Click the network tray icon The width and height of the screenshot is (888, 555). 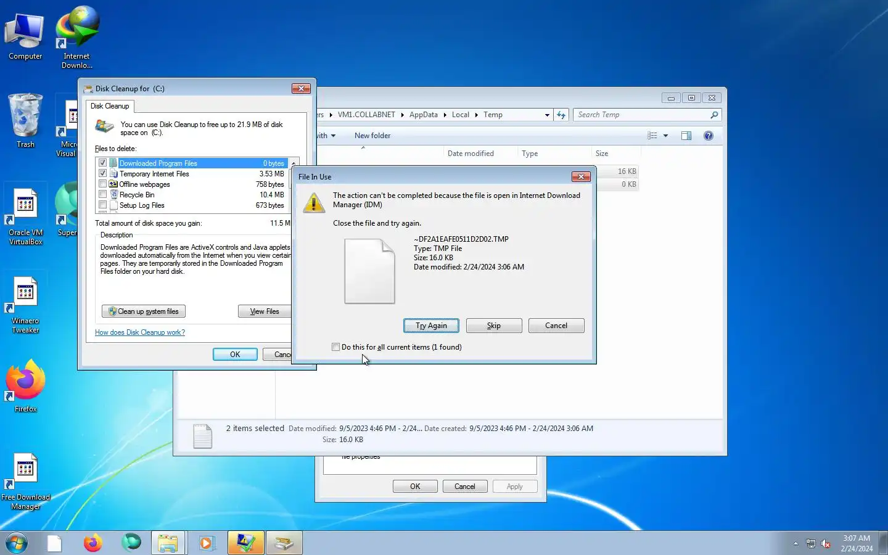coord(811,543)
